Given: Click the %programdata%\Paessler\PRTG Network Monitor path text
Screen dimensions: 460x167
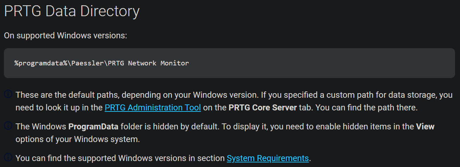Looking at the screenshot, I should 102,63.
